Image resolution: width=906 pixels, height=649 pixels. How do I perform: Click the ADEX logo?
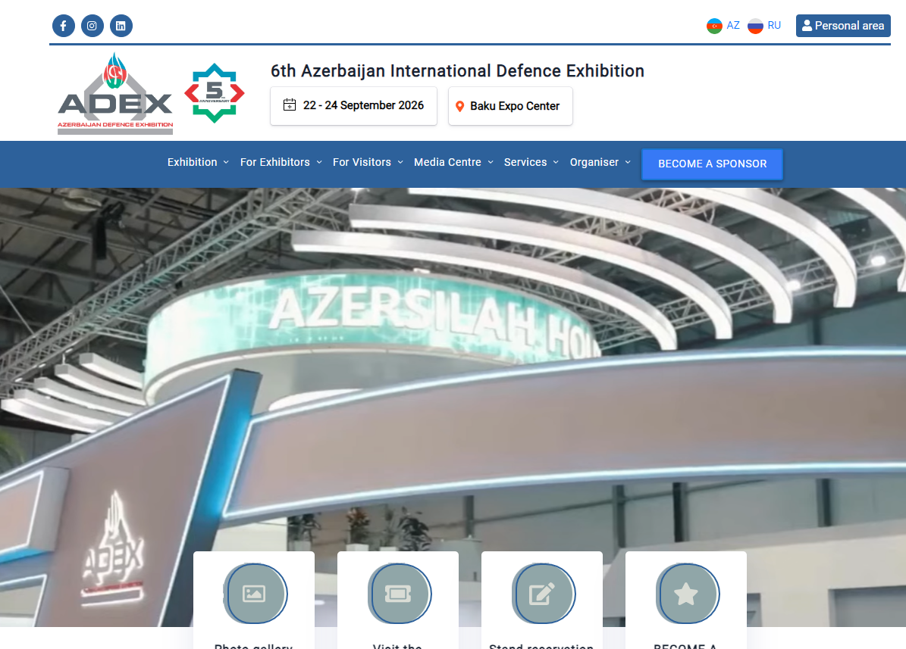point(115,94)
